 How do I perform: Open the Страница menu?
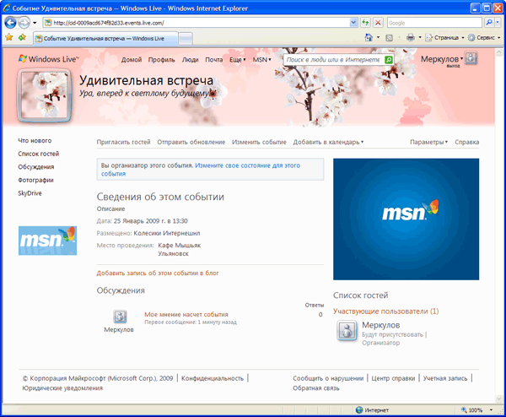444,38
